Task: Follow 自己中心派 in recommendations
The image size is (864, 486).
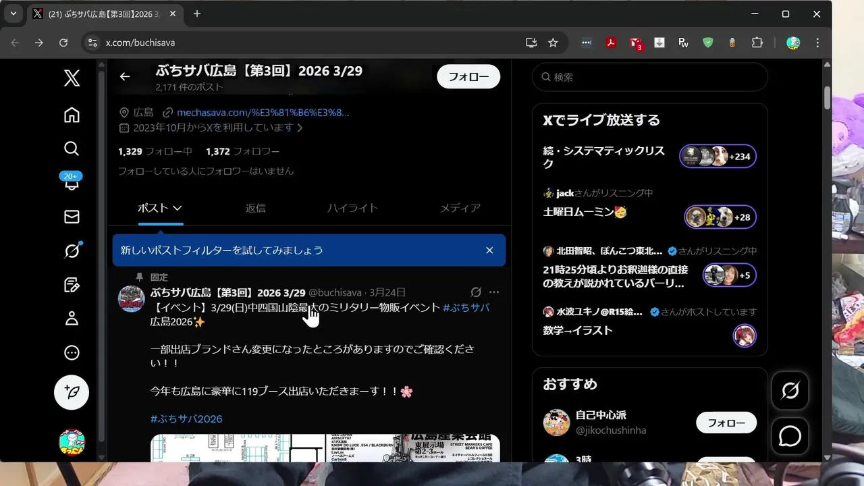Action: 726,423
